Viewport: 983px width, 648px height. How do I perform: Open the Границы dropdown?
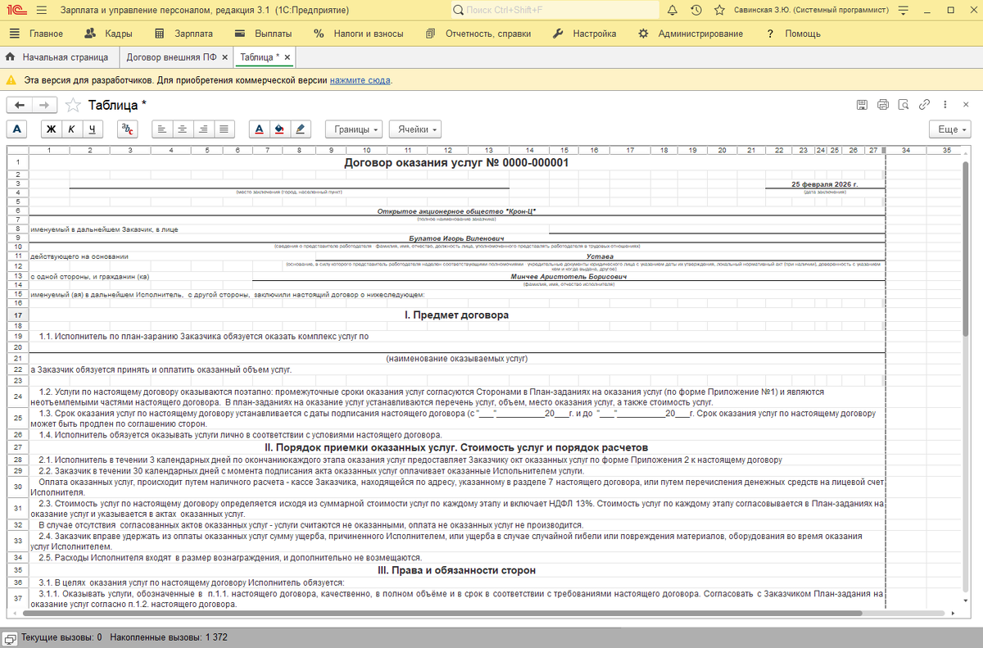tap(354, 129)
